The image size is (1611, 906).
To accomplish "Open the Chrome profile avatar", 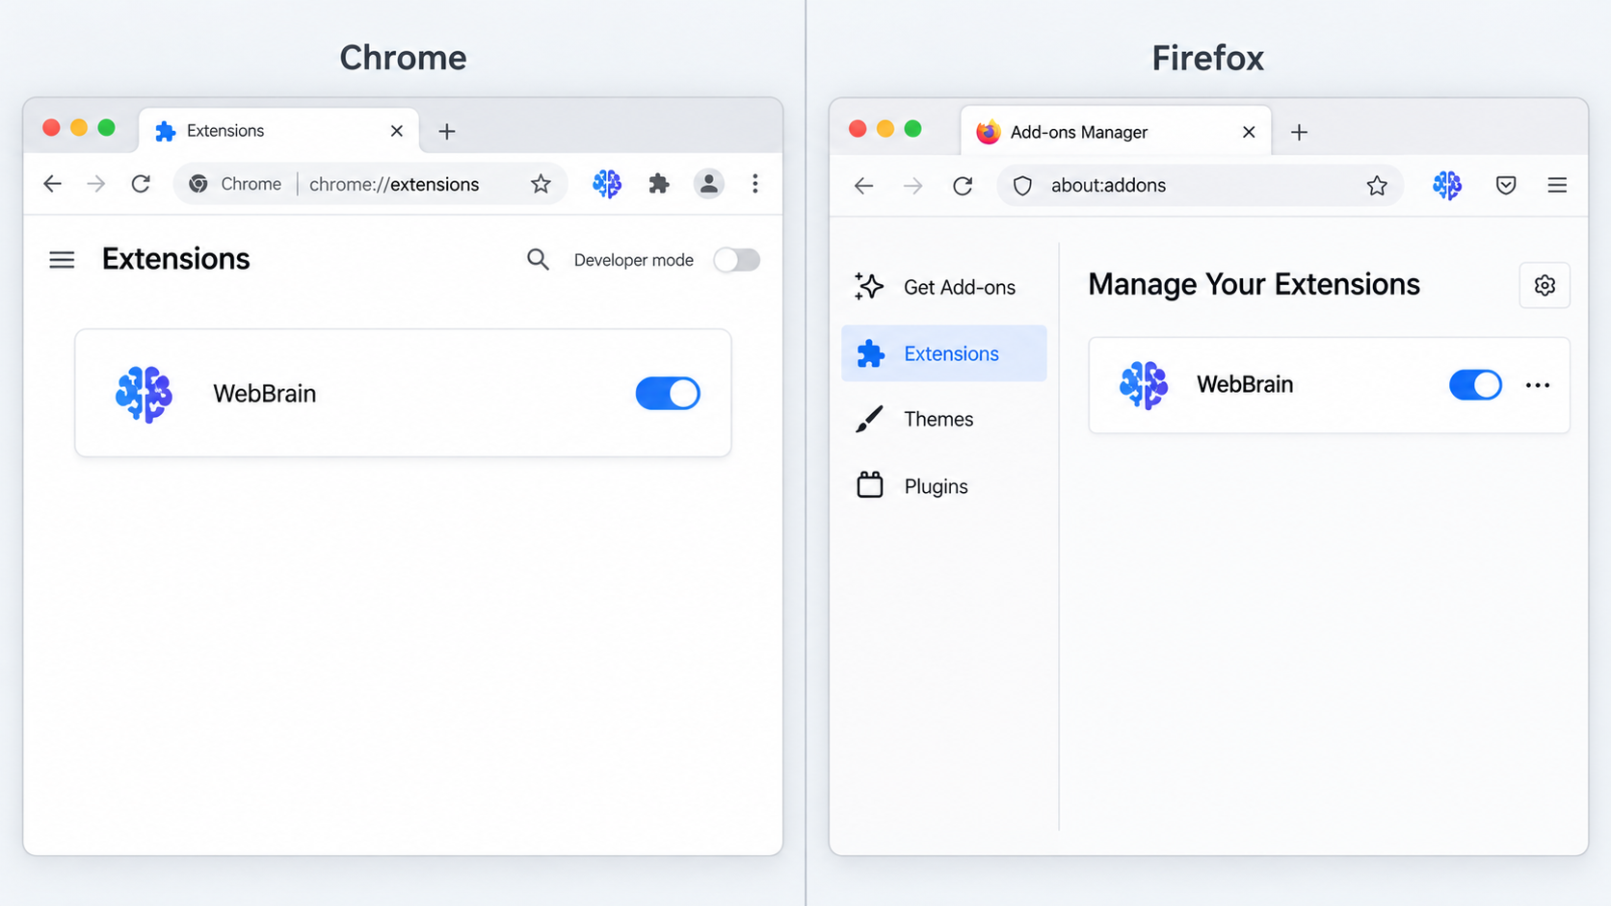I will click(x=709, y=183).
